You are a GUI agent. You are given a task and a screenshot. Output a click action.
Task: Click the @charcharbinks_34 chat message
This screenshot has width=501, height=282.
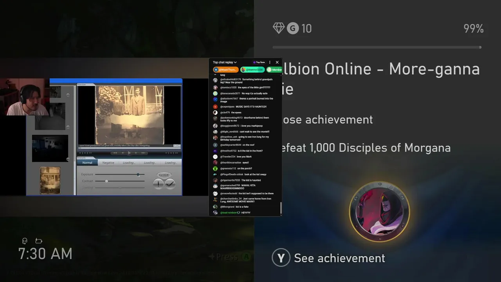(246, 200)
